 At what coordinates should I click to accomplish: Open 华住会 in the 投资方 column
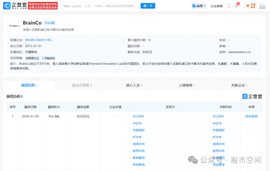(x=137, y=123)
